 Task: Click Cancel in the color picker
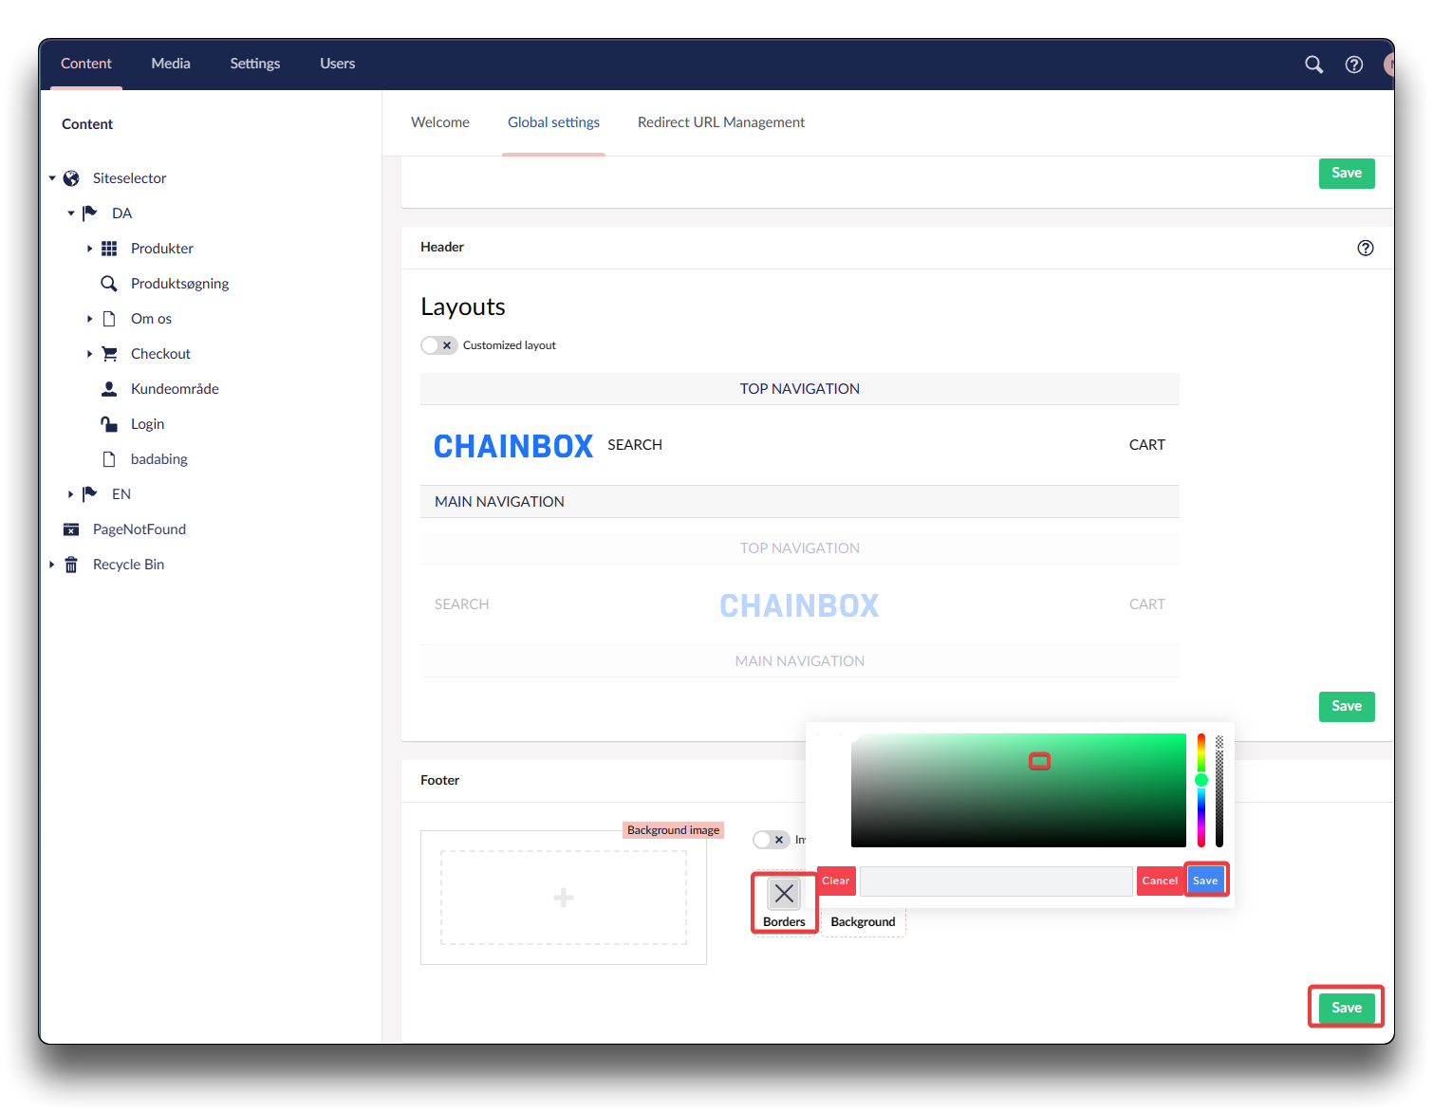(1160, 881)
